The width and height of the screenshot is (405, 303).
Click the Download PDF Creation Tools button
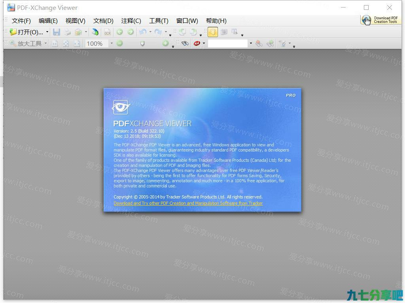coord(381,20)
